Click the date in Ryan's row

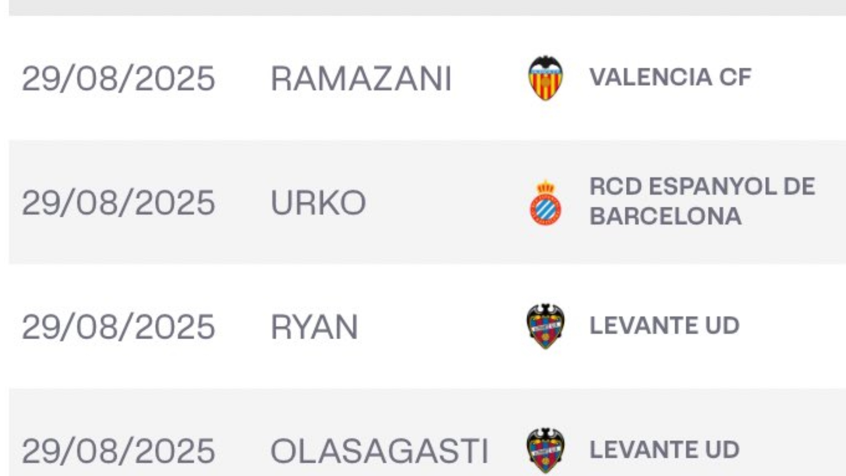(118, 327)
